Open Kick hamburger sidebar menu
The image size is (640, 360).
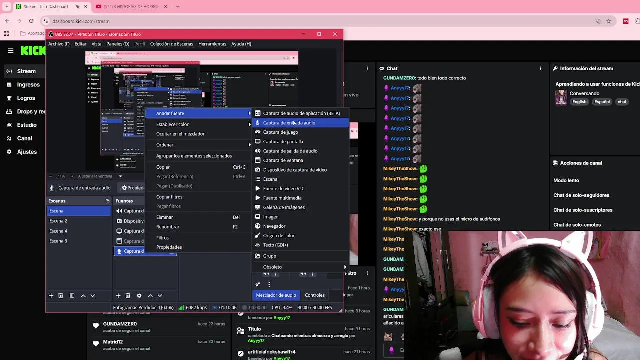click(x=10, y=50)
